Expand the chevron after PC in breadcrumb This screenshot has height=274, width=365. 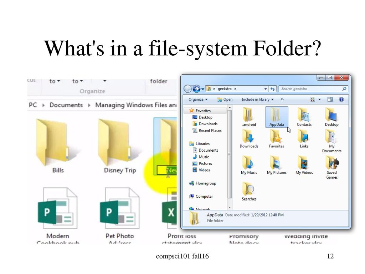coord(43,105)
